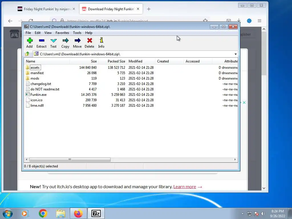Select the Funkin.exe file icon

(28, 94)
